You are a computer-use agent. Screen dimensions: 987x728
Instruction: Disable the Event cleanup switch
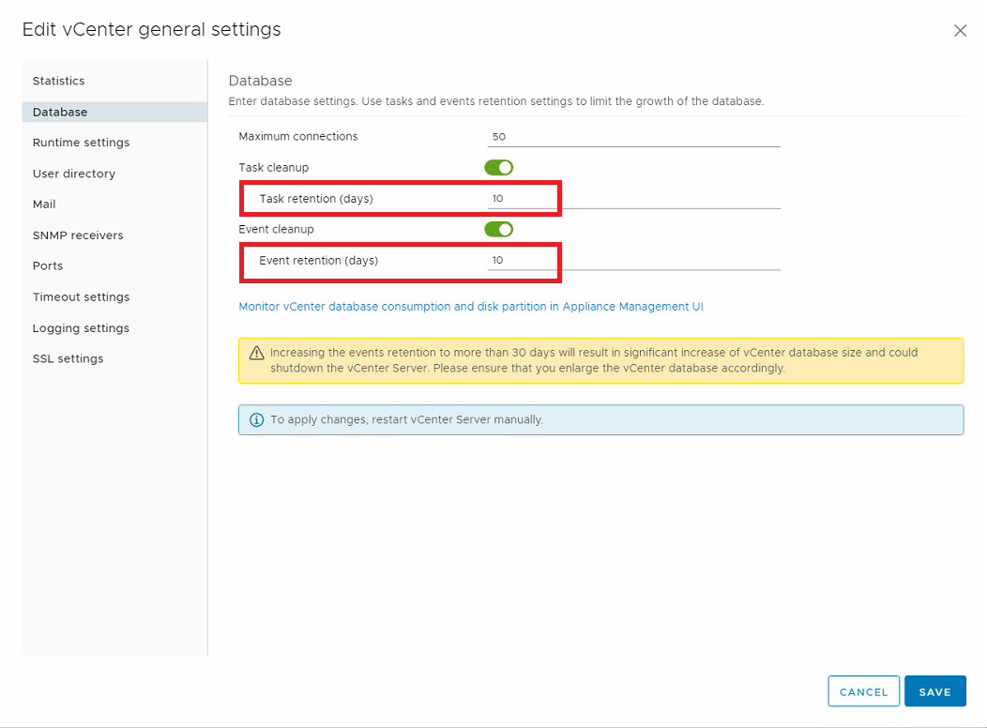point(498,229)
